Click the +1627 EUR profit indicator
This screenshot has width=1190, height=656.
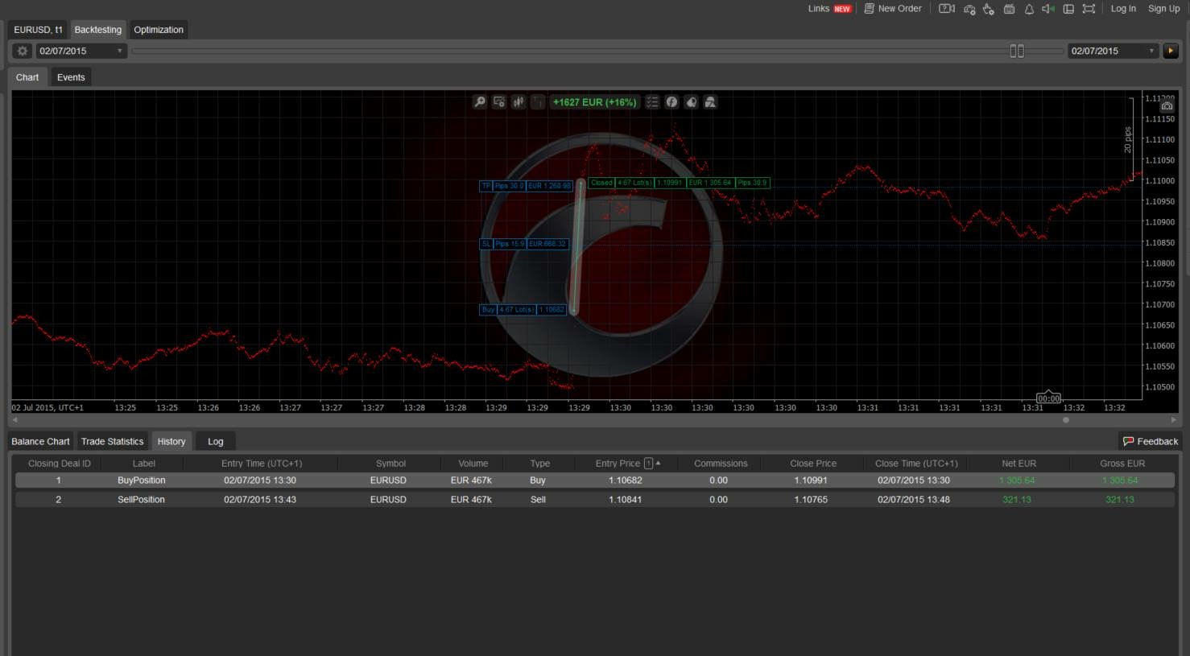(x=594, y=102)
